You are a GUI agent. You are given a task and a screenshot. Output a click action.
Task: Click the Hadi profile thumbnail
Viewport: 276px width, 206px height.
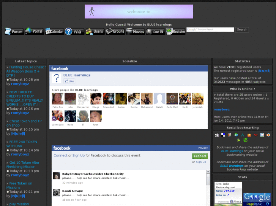[185, 99]
